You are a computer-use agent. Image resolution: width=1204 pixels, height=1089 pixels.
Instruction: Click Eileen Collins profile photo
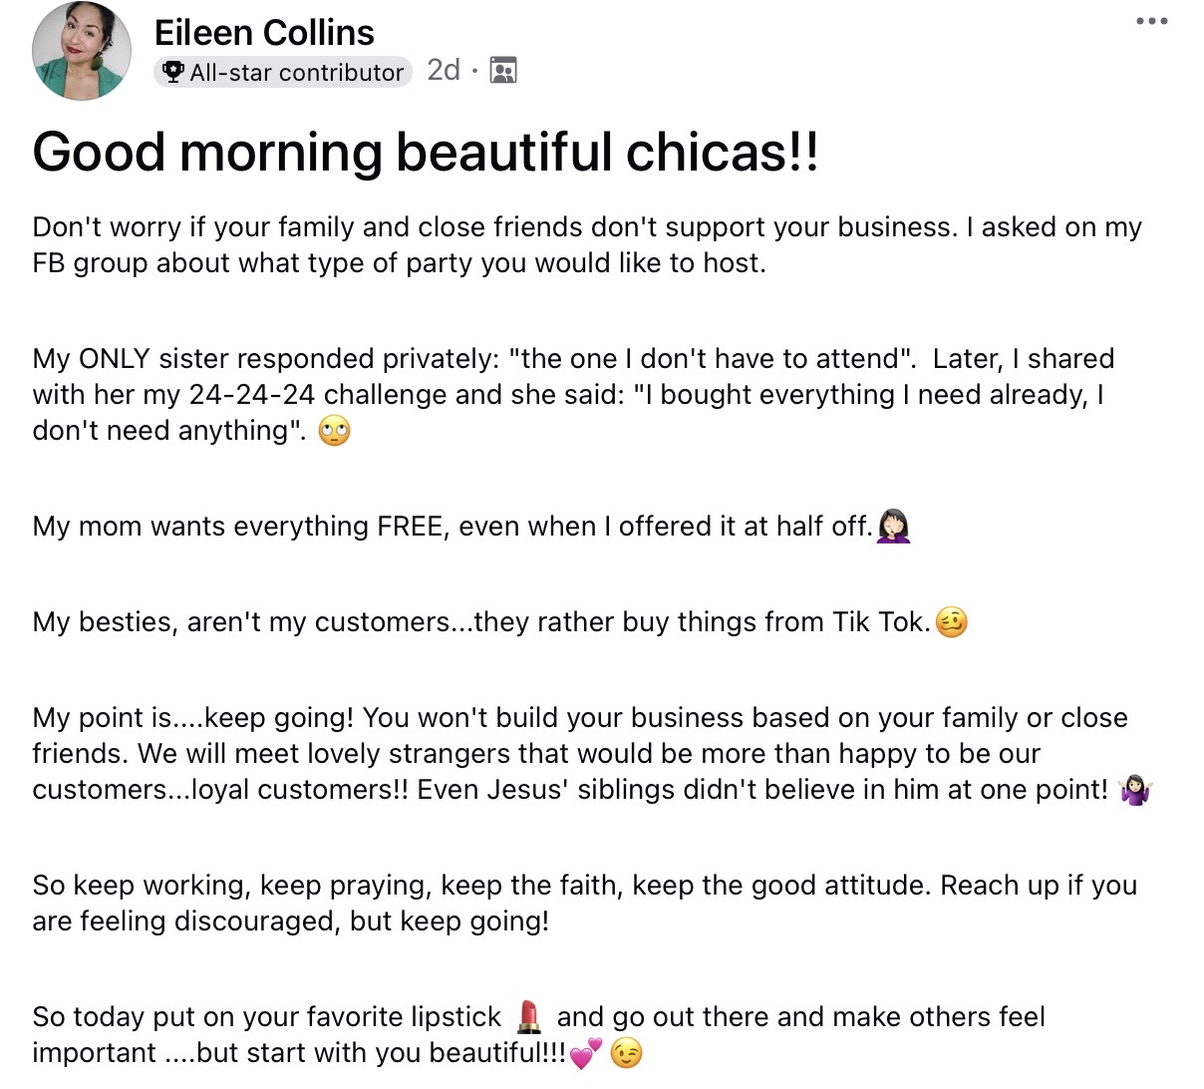[82, 51]
